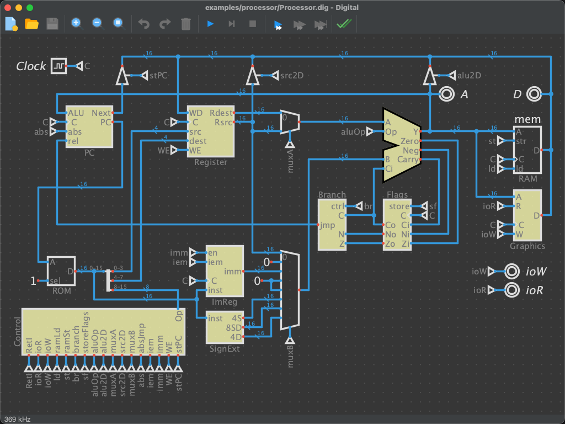
Task: Undo the last edit
Action: click(x=144, y=24)
